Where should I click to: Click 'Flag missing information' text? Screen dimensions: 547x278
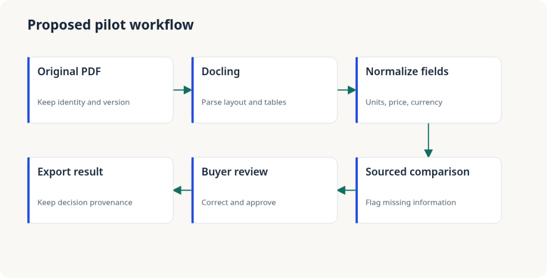coord(411,202)
